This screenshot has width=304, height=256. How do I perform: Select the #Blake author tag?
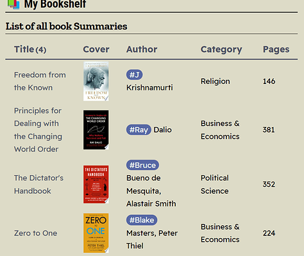click(142, 220)
